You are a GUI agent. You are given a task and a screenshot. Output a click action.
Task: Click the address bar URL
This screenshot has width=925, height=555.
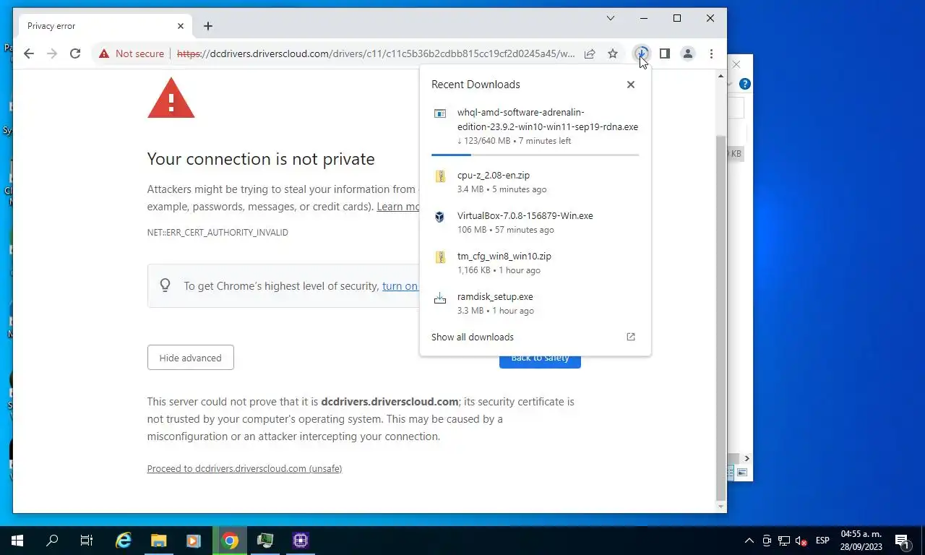[376, 53]
